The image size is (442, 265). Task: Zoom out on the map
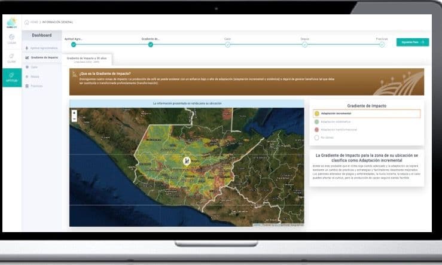tap(74, 118)
